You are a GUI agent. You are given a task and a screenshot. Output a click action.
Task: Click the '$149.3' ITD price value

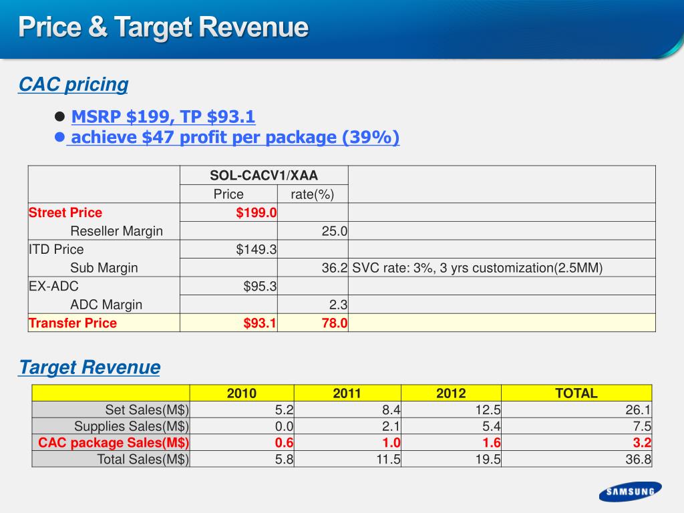256,249
